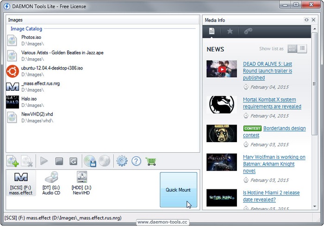Open Borderlands design contest link
Screen dimensions: 324x243
pos(274,131)
